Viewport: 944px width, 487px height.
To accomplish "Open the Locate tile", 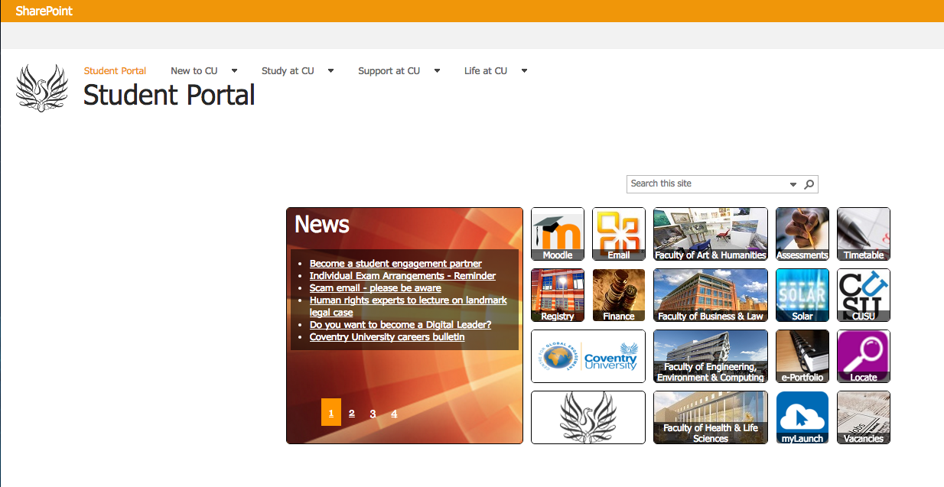I will click(x=864, y=356).
